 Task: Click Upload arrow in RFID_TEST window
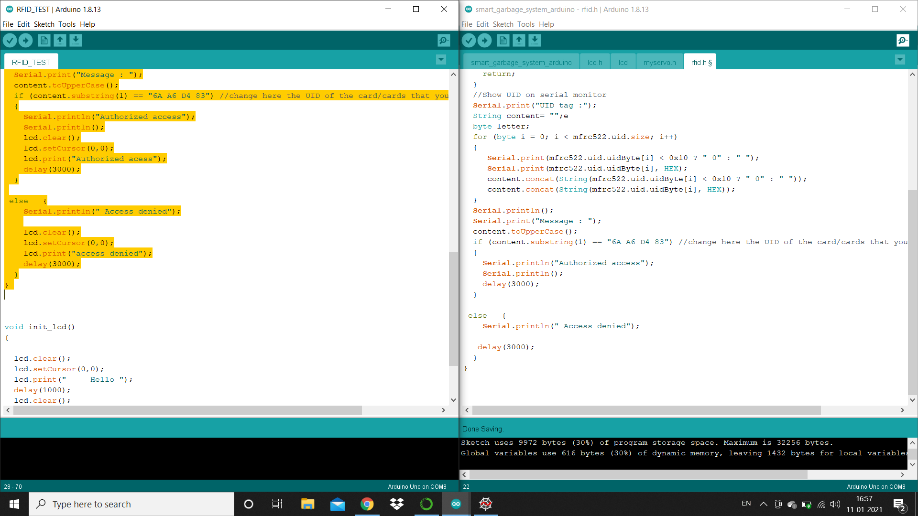coord(26,41)
